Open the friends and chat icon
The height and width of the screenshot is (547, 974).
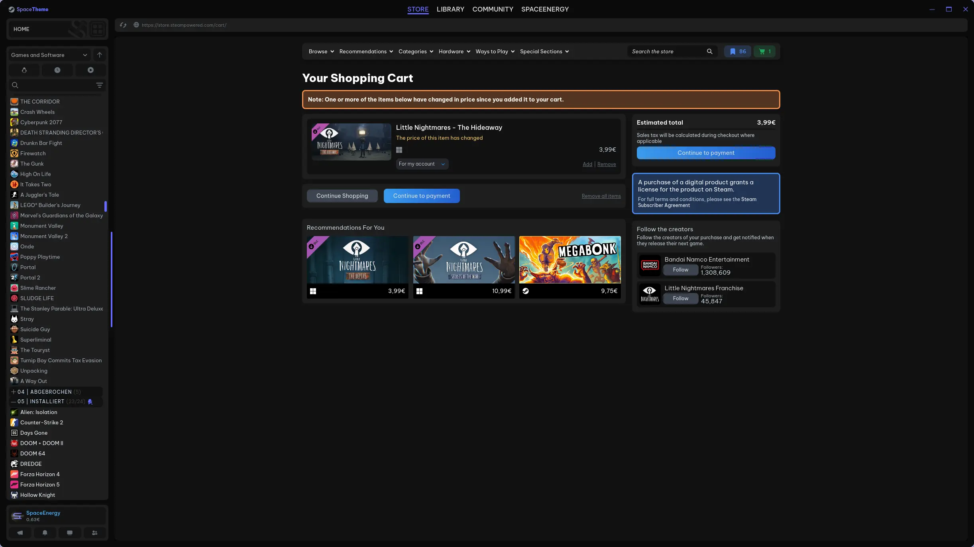(x=94, y=533)
